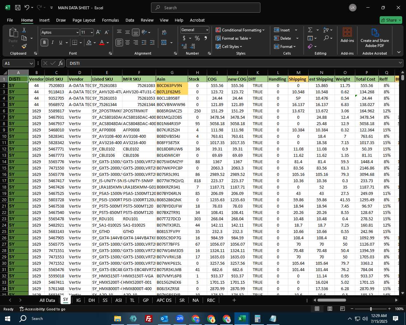Click the Save icon in title bar

tap(18, 8)
